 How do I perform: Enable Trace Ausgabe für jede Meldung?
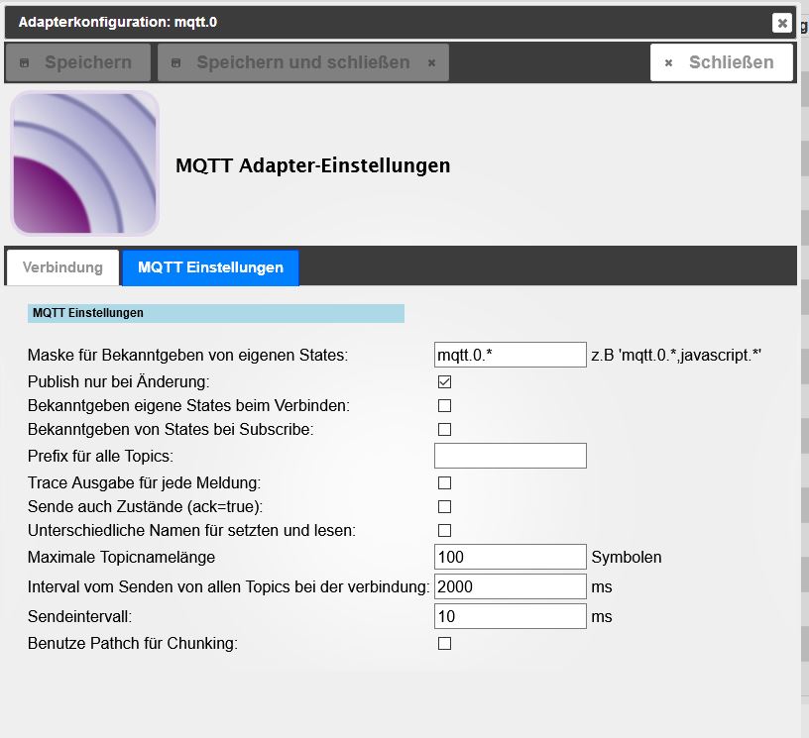444,482
